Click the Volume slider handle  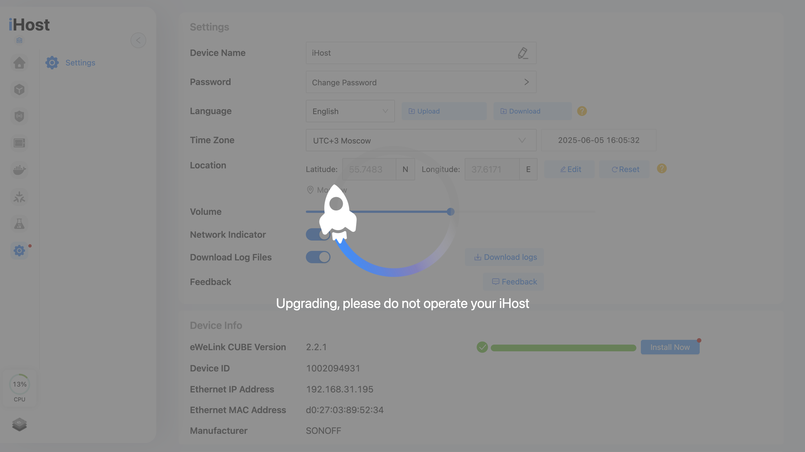coord(451,212)
